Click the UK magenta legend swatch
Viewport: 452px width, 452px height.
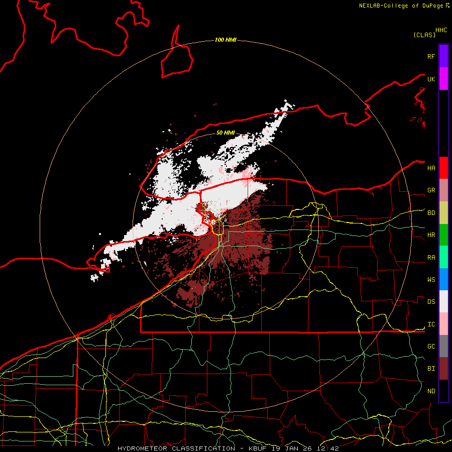[x=443, y=79]
